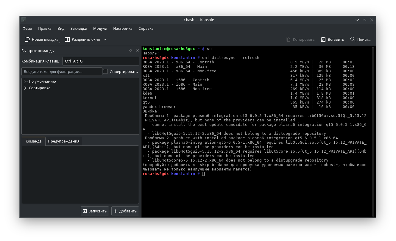This screenshot has width=396, height=241.
Task: Open the Настройка menu
Action: 122,29
